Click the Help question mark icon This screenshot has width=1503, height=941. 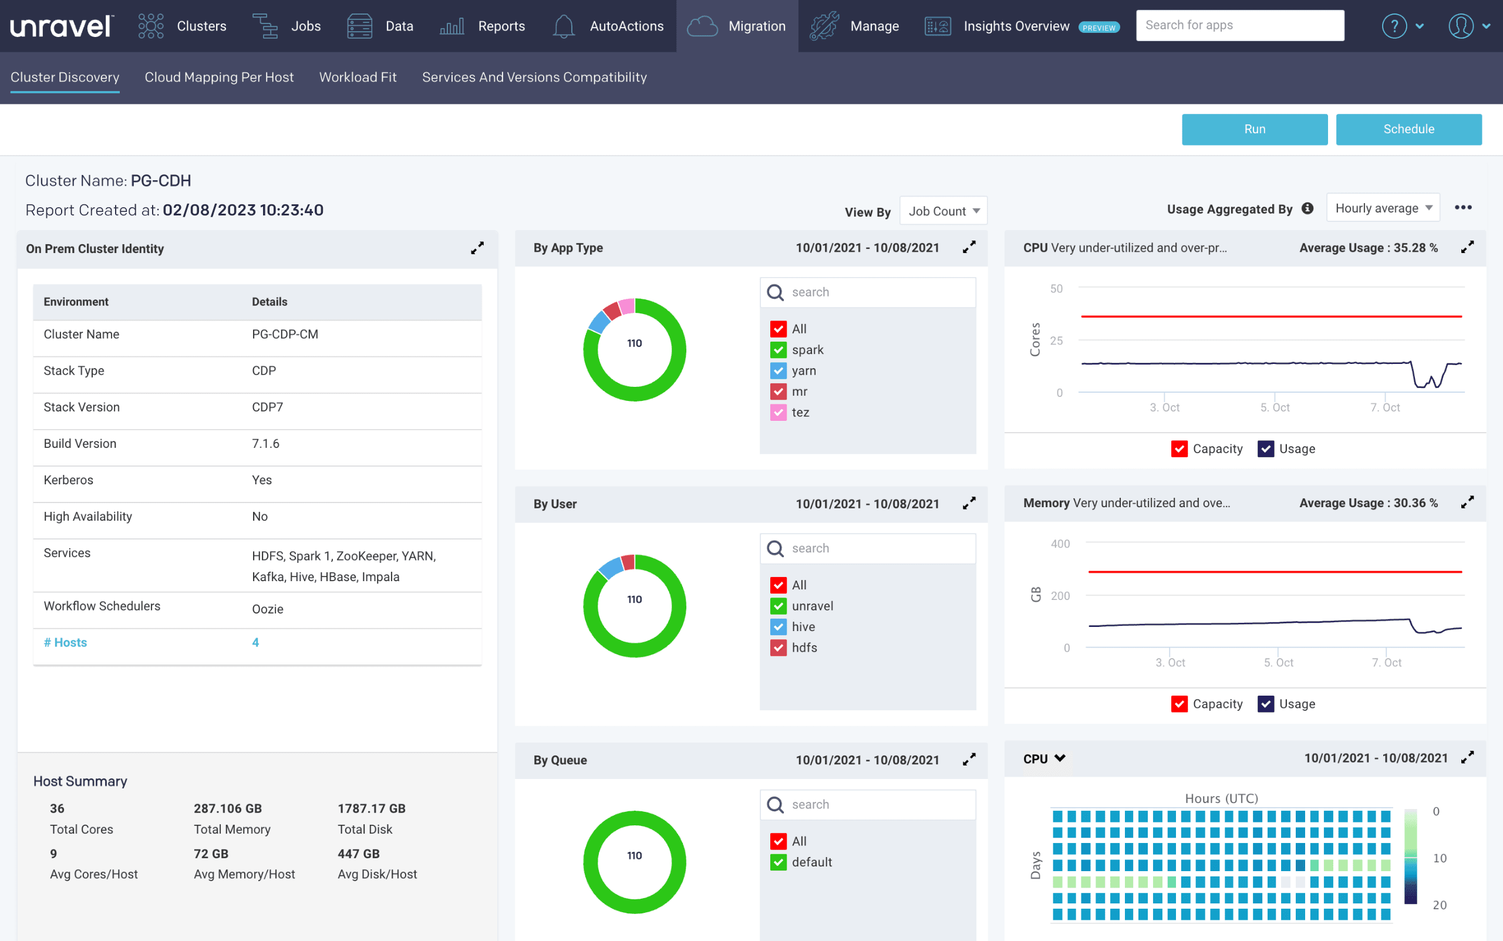coord(1394,26)
